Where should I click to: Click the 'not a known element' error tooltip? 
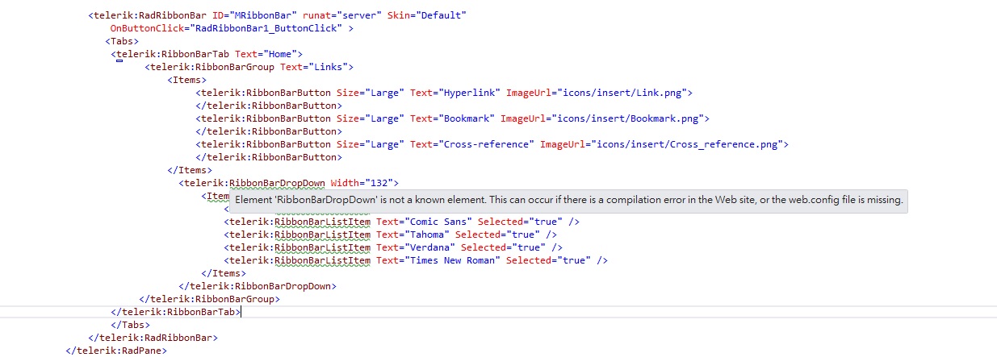click(568, 200)
